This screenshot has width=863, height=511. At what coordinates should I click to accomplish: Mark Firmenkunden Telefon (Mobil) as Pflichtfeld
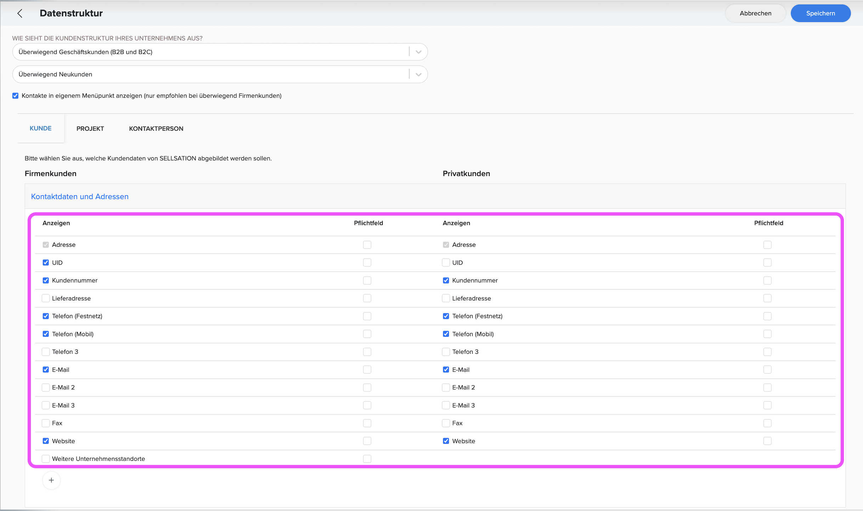click(367, 334)
